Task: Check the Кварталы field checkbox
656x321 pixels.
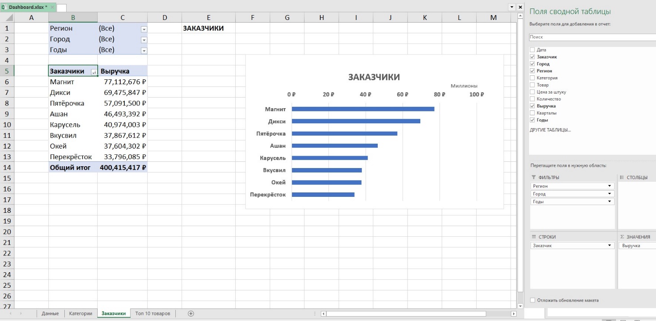Action: coord(533,113)
